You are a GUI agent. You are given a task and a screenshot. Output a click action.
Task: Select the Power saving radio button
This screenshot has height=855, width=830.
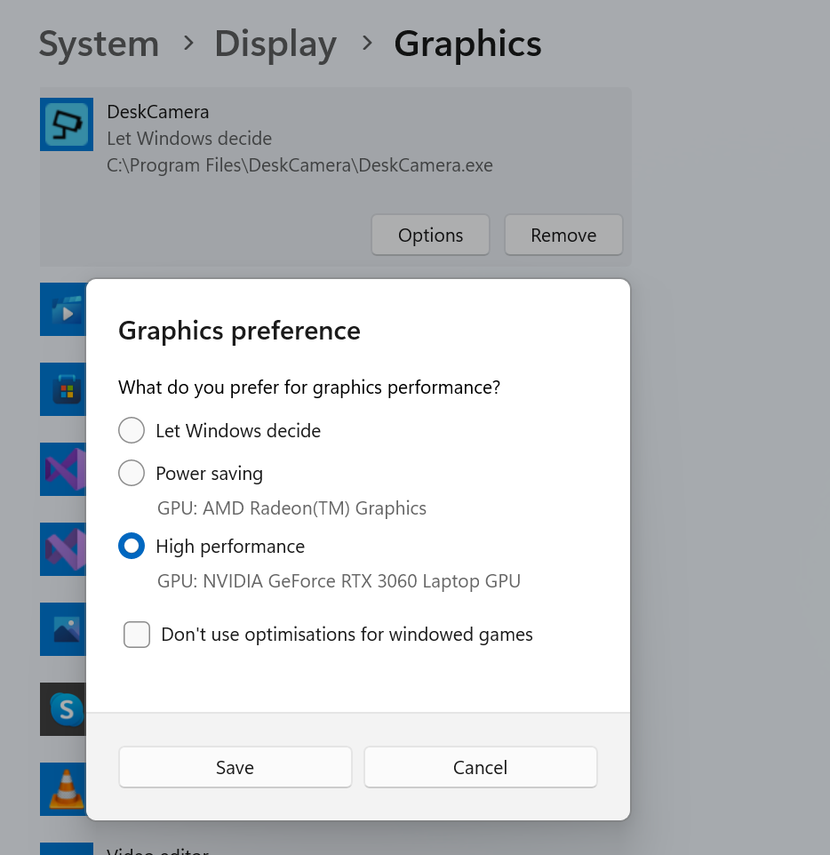click(x=132, y=474)
